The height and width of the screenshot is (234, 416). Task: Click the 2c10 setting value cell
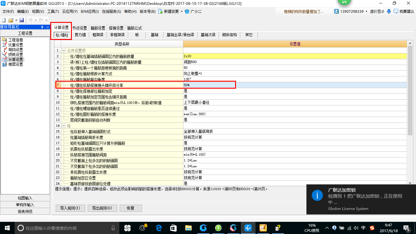click(295, 56)
